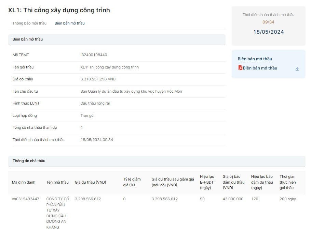Switch to the Biên bản mở thầu tab
The image size is (311, 233).
(x=69, y=23)
